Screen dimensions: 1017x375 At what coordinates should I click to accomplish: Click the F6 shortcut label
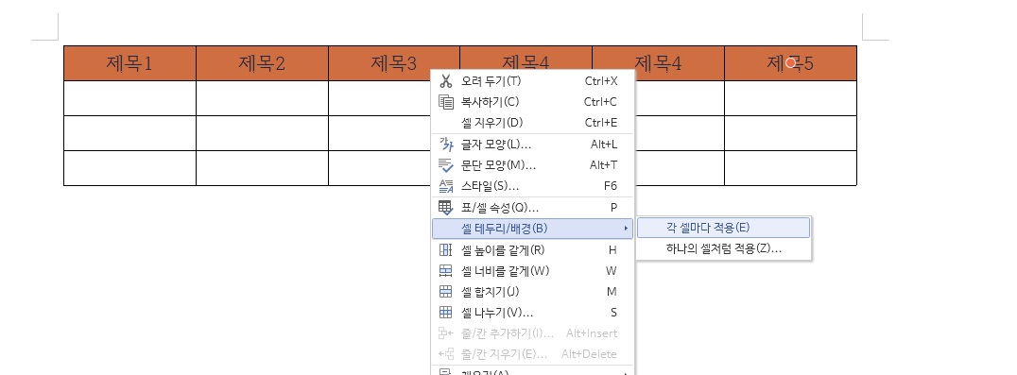(x=611, y=186)
